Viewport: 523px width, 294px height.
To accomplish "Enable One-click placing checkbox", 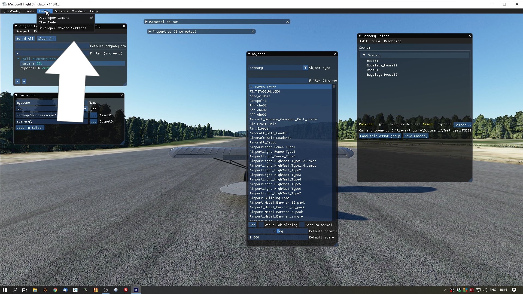I will pyautogui.click(x=261, y=225).
